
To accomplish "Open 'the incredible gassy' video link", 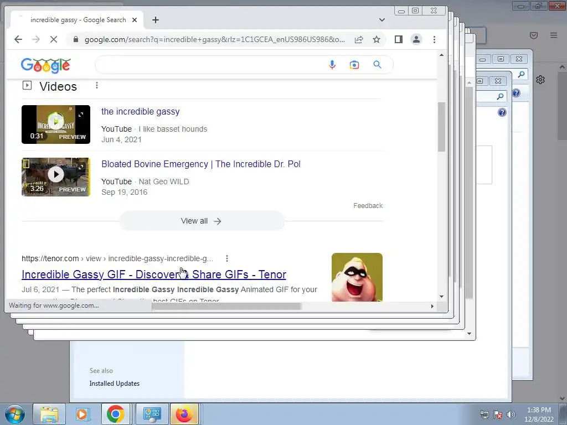I will click(140, 111).
